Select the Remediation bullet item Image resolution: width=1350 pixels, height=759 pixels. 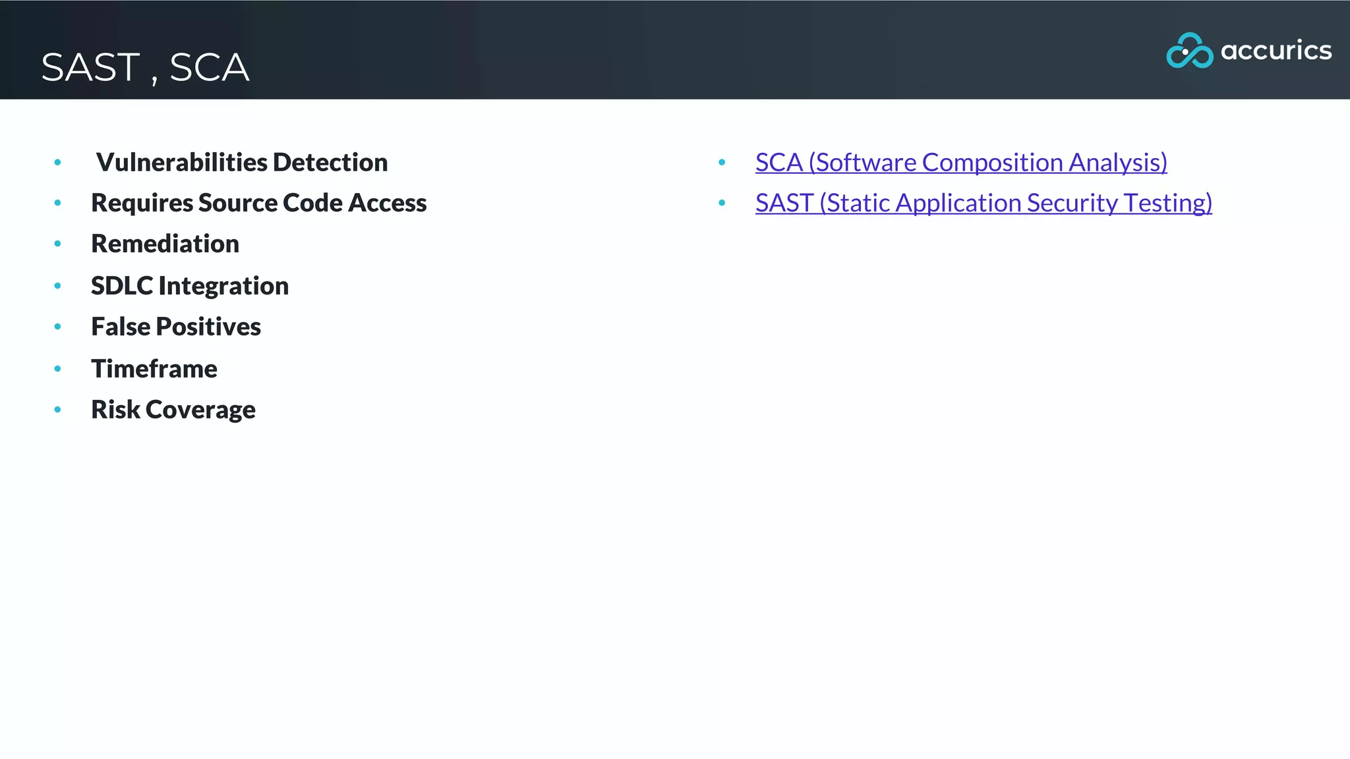click(165, 244)
